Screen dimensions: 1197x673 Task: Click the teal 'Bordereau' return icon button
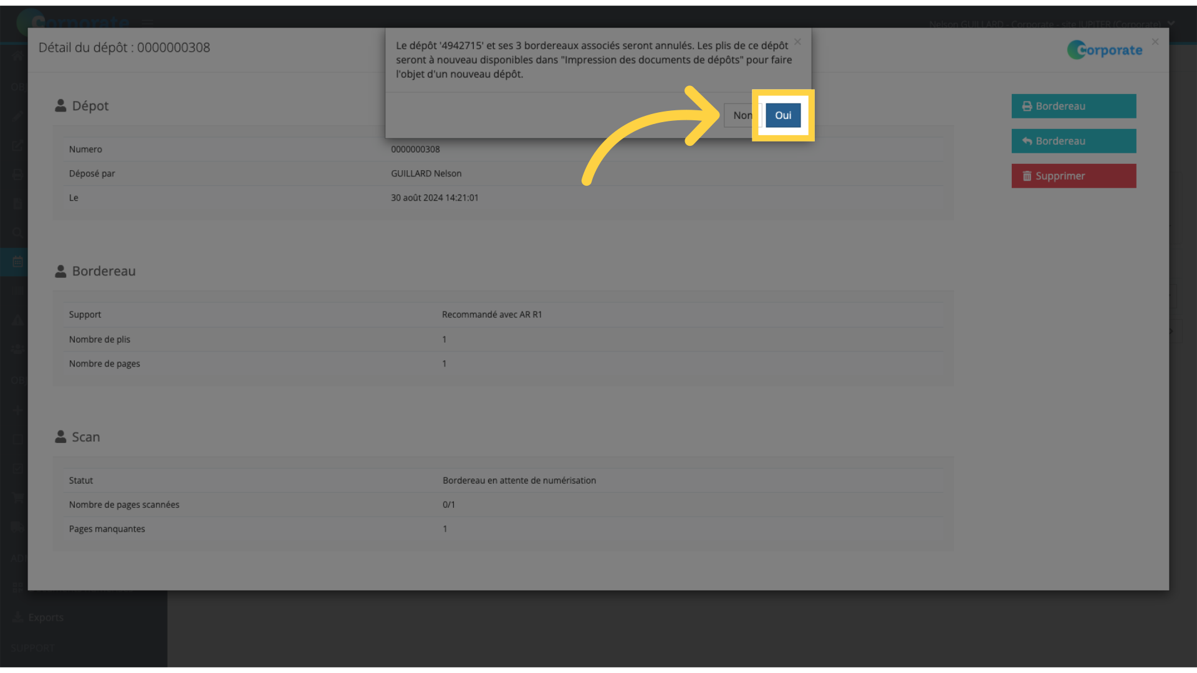(1074, 140)
